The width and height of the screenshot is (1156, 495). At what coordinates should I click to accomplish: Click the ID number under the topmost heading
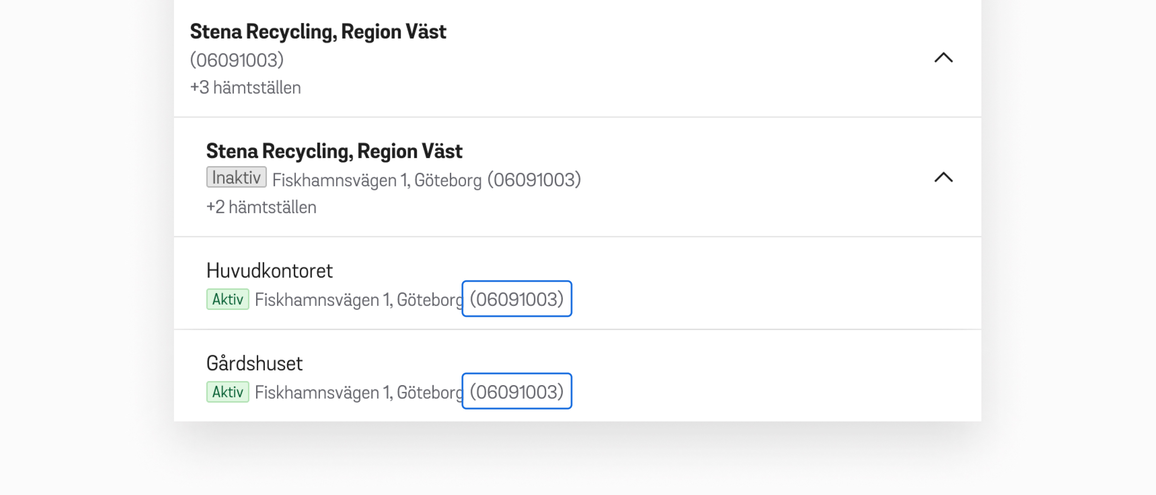pyautogui.click(x=237, y=60)
